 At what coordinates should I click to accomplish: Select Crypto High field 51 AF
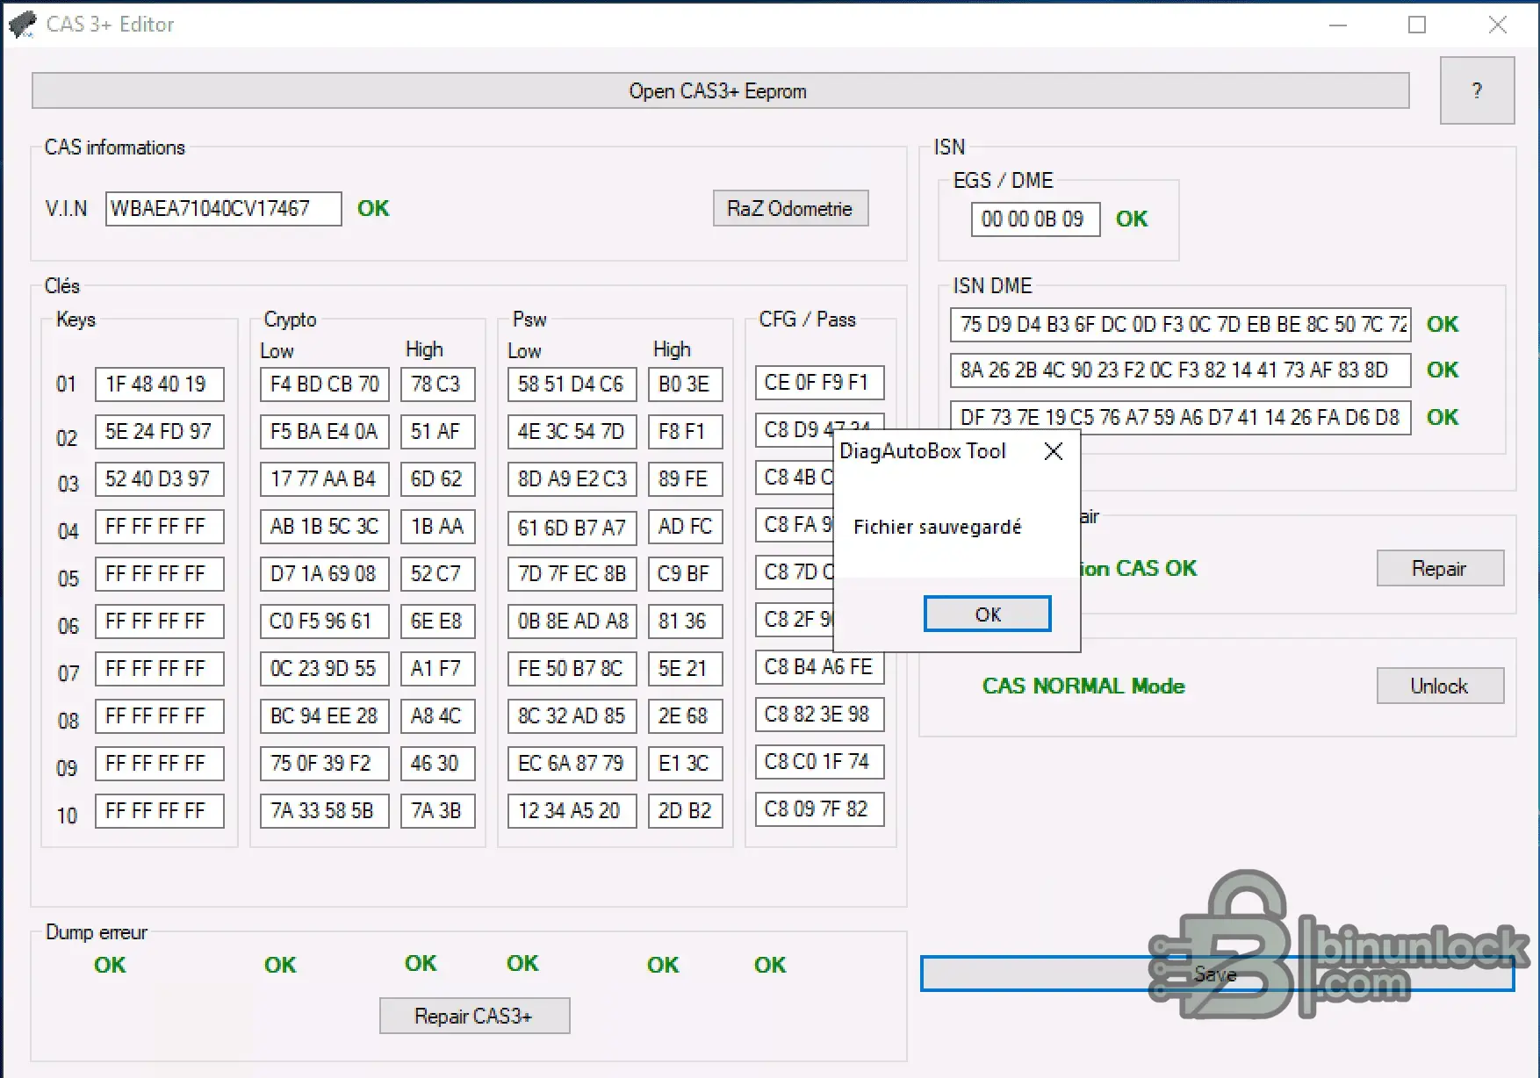click(x=437, y=432)
